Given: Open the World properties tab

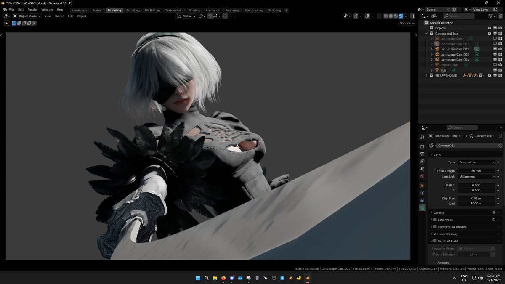Looking at the screenshot, I should (x=422, y=176).
